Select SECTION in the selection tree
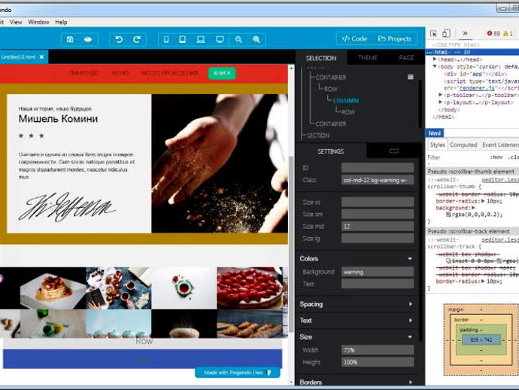Viewport: 519px width, 390px height. pos(317,136)
